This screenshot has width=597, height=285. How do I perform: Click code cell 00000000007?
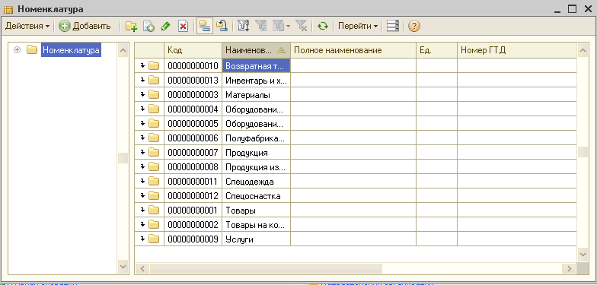[x=193, y=152]
